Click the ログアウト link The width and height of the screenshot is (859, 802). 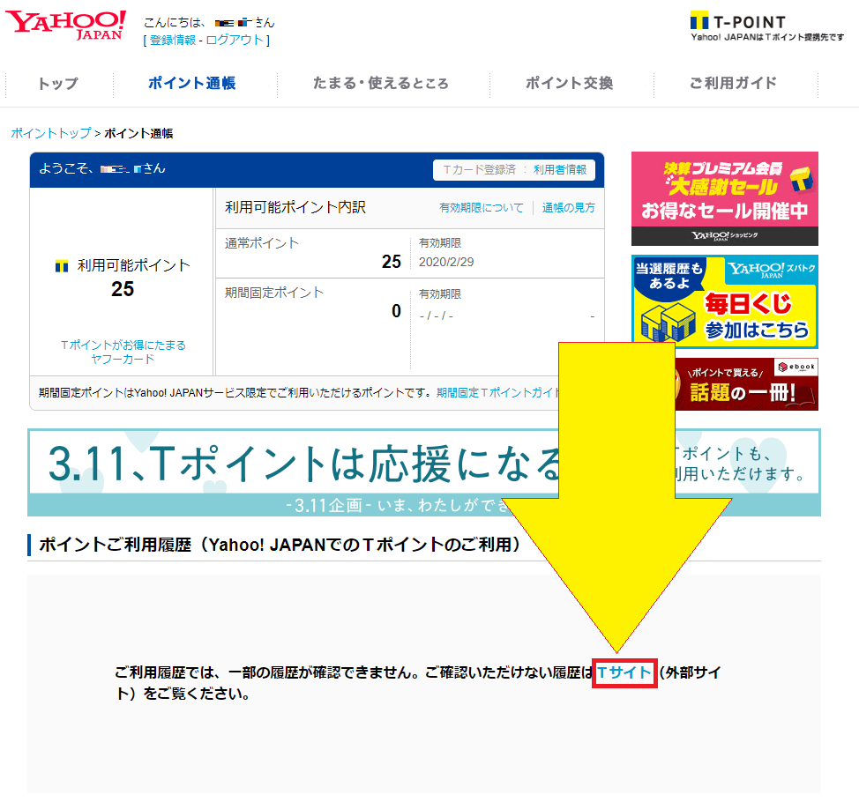click(x=235, y=40)
